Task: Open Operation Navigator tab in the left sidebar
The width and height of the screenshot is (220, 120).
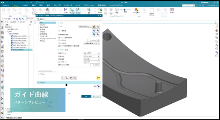Action: [x=2, y=42]
